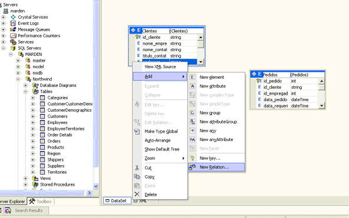349x218 pixels.
Task: Expand the Stored Procedures node
Action: [x=25, y=185]
